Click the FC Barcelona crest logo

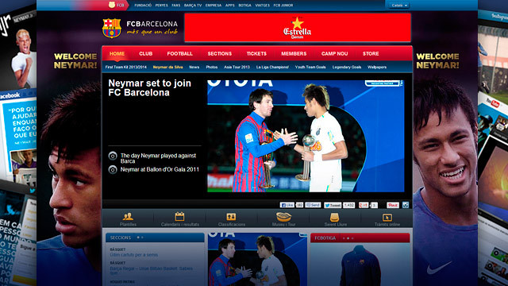click(111, 29)
